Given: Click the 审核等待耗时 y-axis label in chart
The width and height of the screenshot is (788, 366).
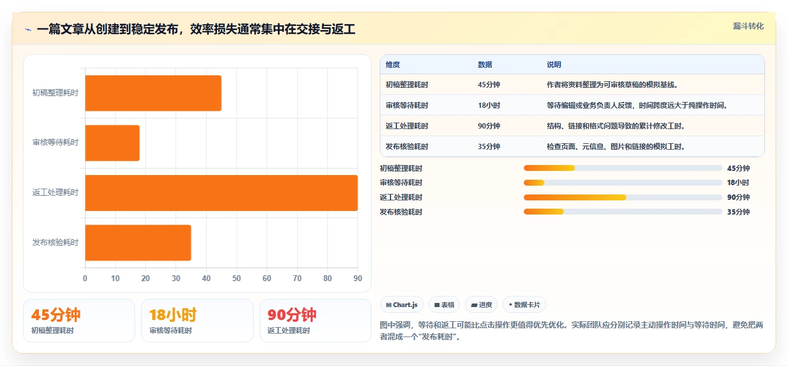Looking at the screenshot, I should click(55, 143).
